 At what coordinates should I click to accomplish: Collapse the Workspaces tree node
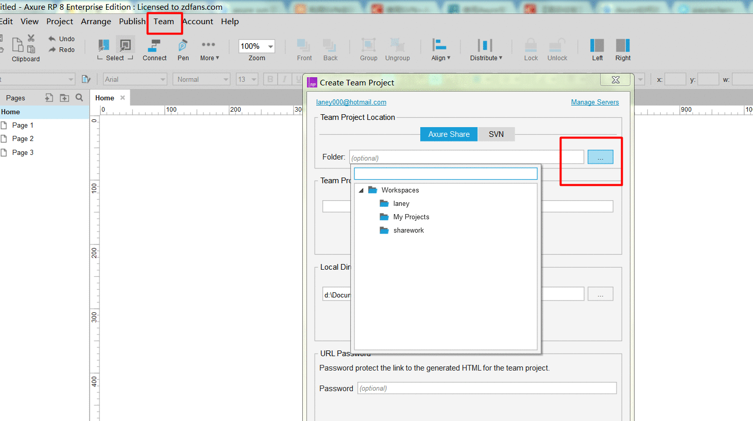(361, 190)
